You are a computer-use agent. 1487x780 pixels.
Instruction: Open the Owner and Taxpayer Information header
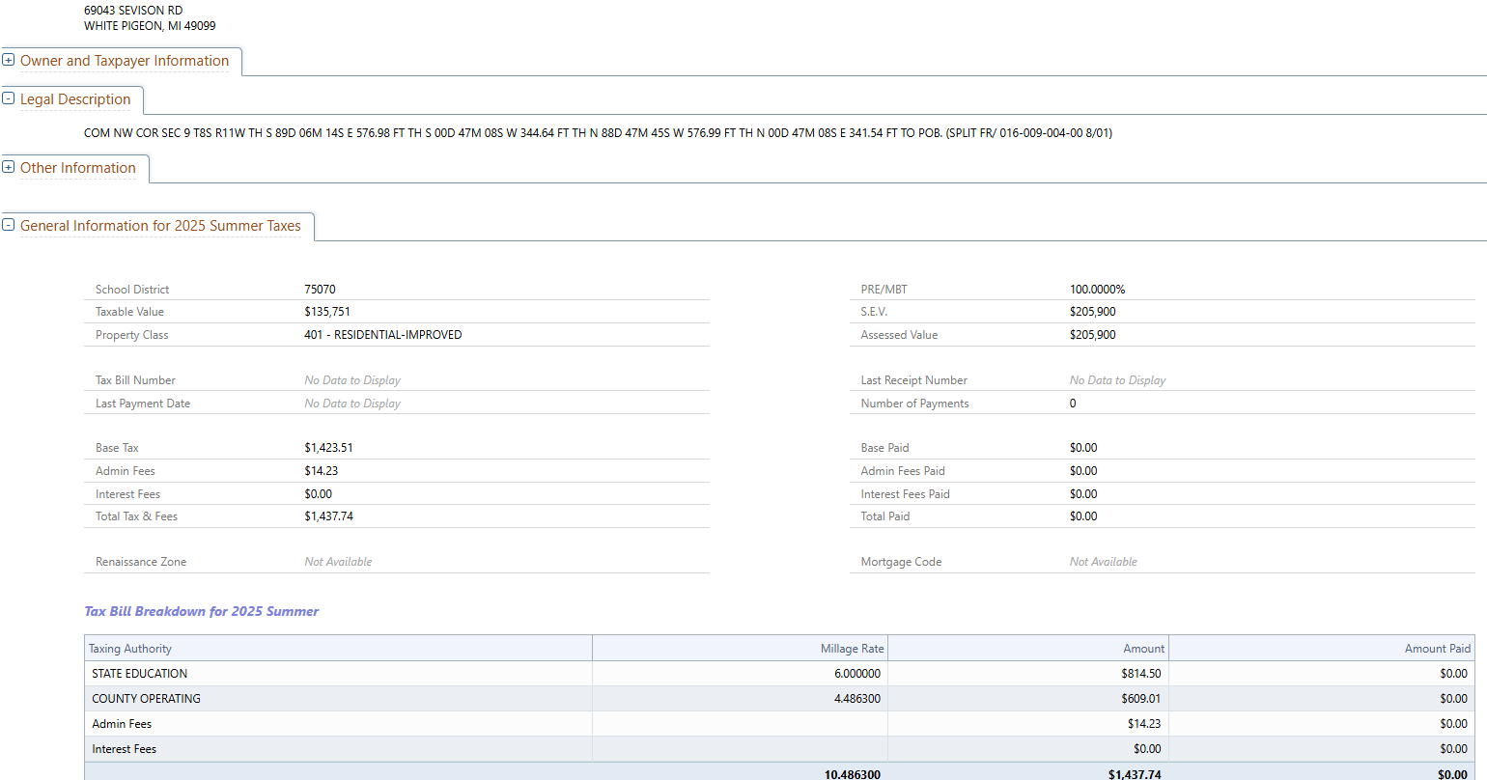[125, 61]
